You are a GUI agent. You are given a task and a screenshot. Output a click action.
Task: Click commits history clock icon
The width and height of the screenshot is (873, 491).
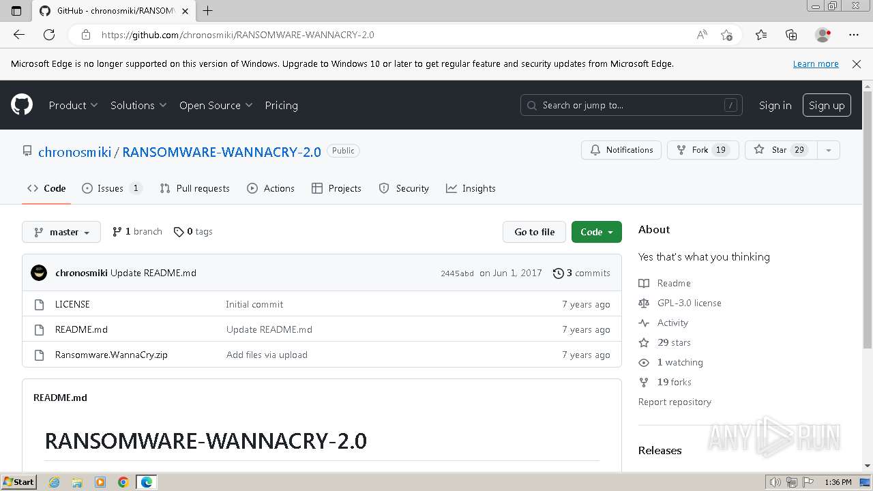tap(558, 273)
